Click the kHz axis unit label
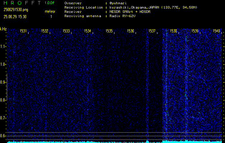 3,29
